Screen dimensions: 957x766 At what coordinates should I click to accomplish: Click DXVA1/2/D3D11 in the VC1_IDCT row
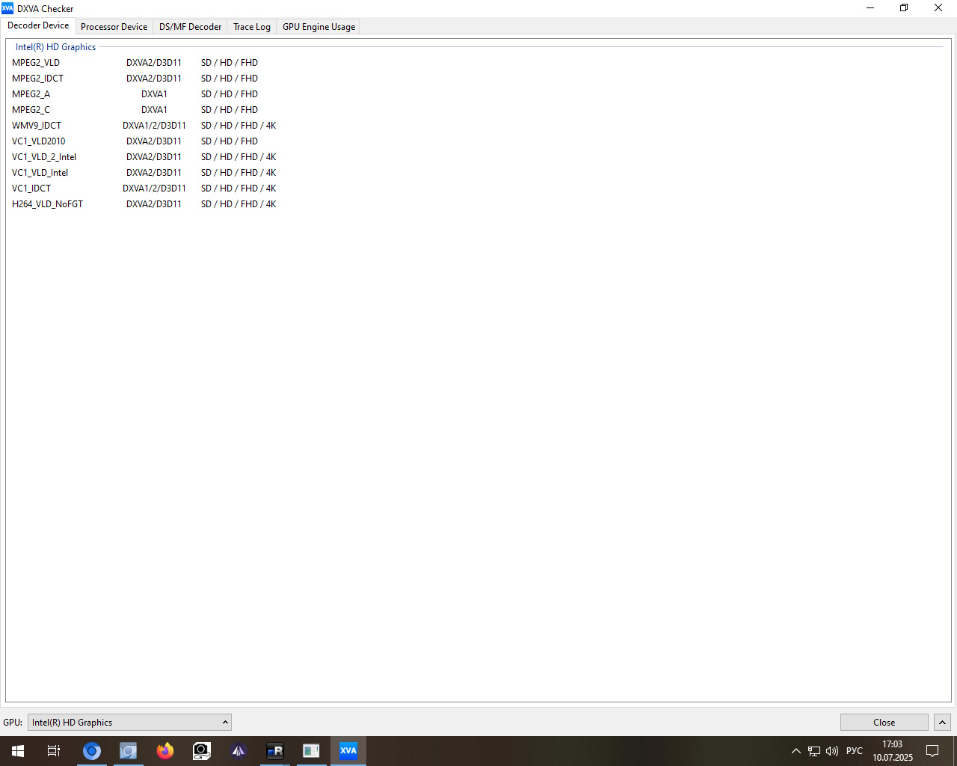[x=154, y=189]
